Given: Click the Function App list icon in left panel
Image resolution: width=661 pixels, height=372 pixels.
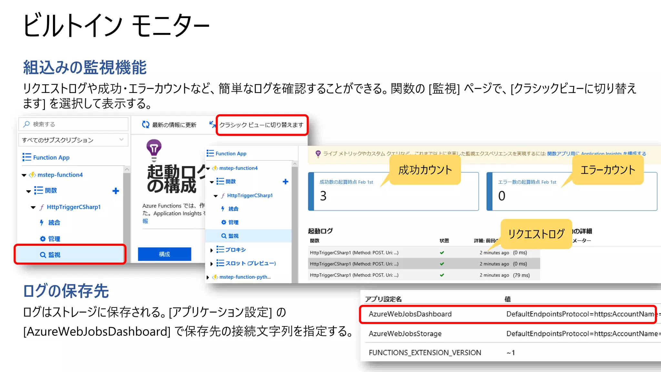Looking at the screenshot, I should pos(27,157).
